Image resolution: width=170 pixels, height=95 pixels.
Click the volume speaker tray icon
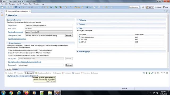pyautogui.click(x=151, y=93)
